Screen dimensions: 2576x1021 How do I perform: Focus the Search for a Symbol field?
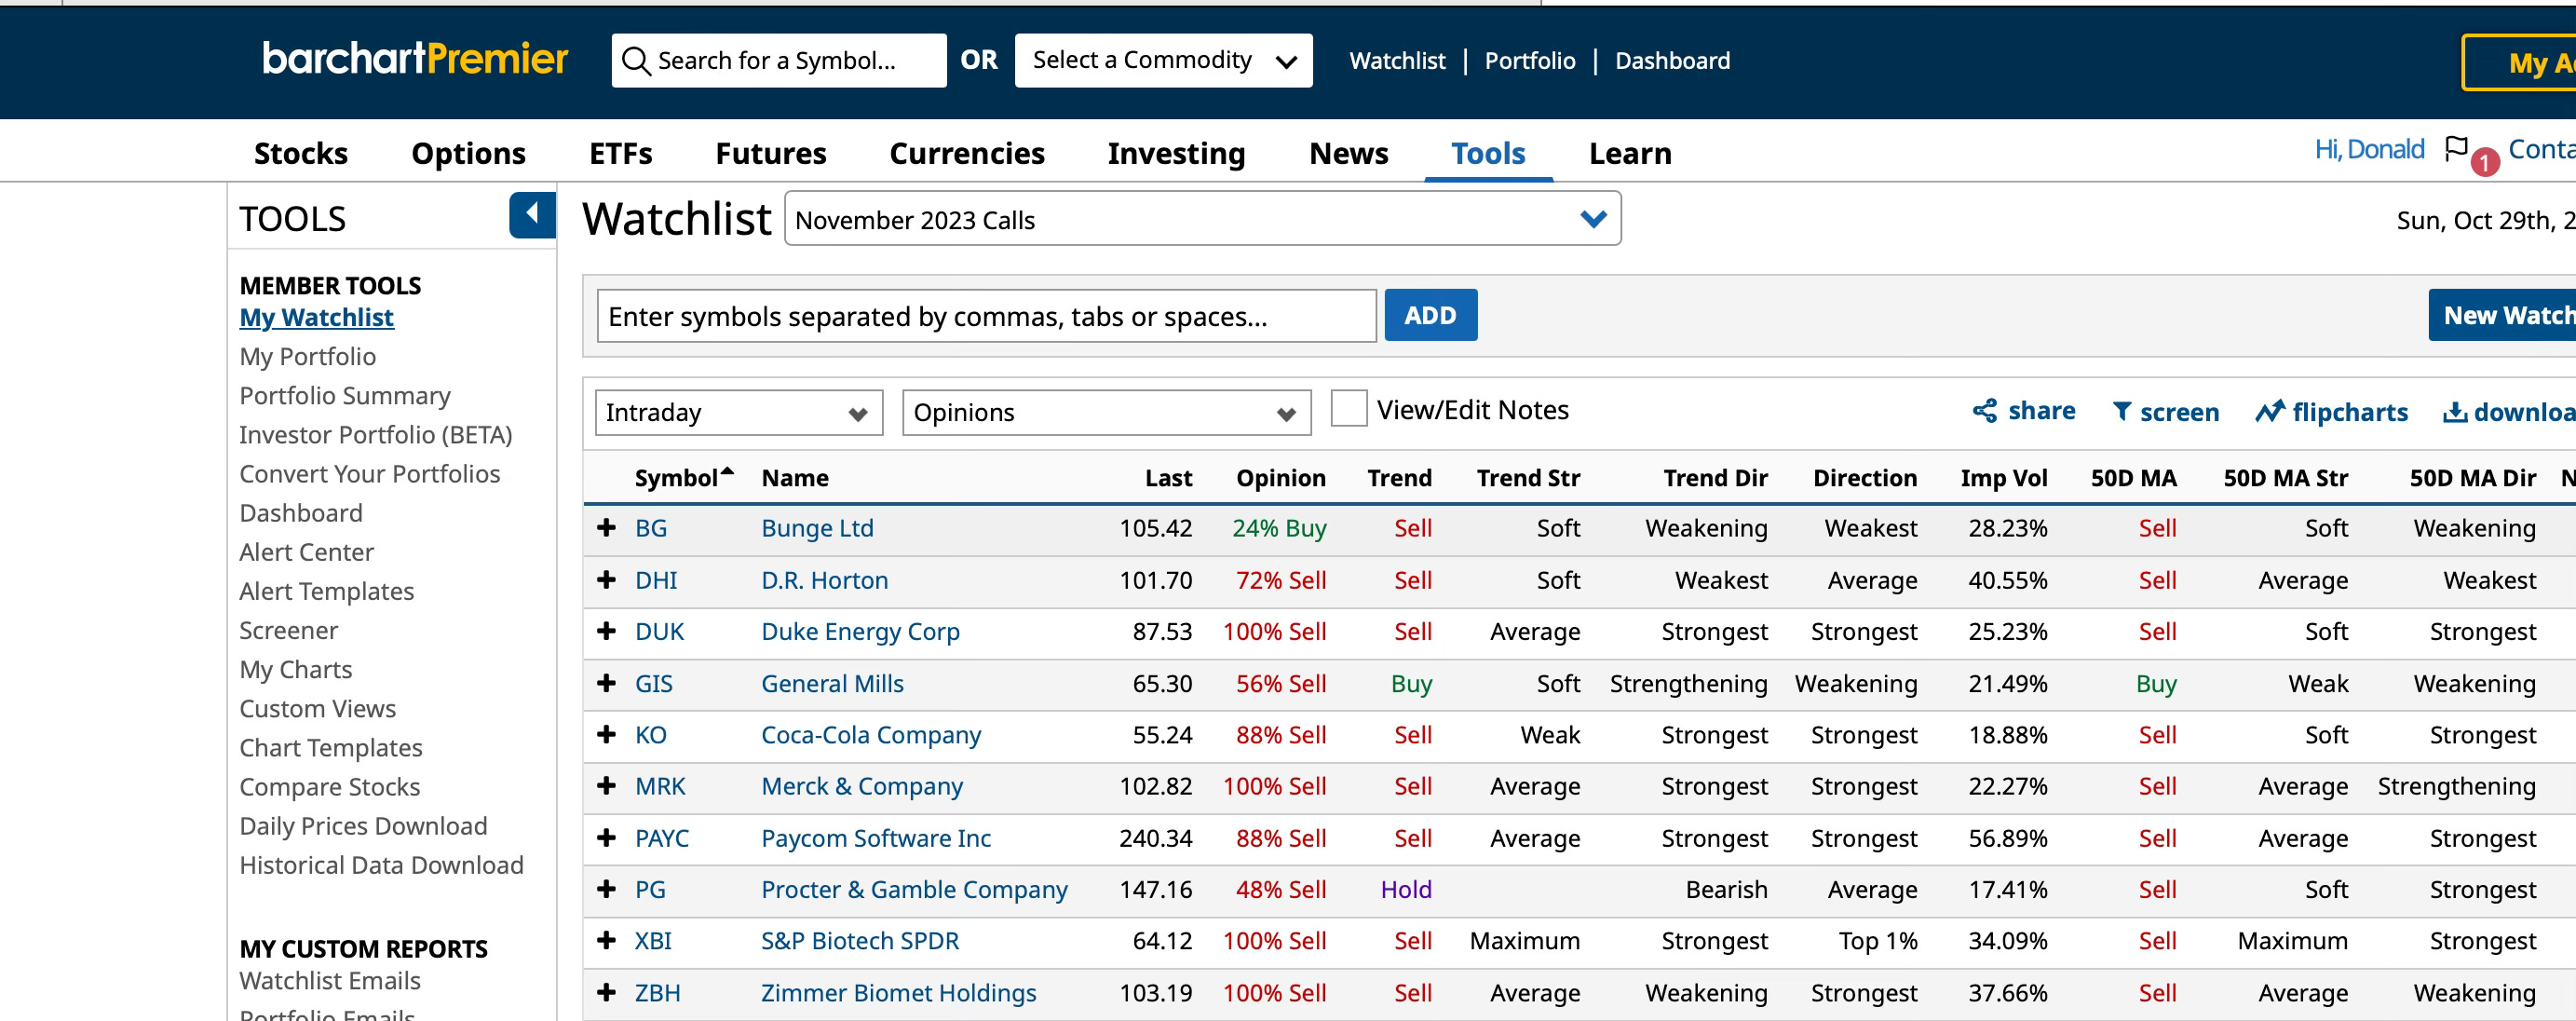pos(779,61)
